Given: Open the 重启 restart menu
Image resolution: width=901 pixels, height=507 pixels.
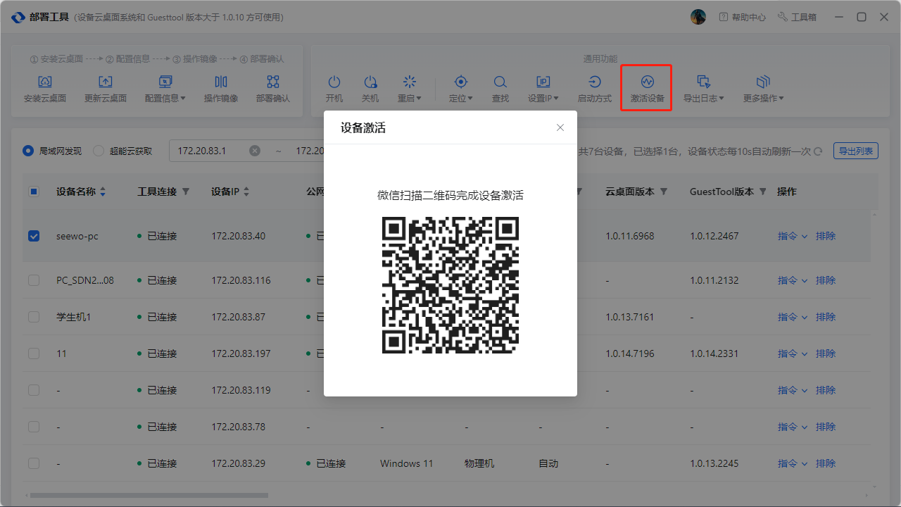Looking at the screenshot, I should point(410,89).
